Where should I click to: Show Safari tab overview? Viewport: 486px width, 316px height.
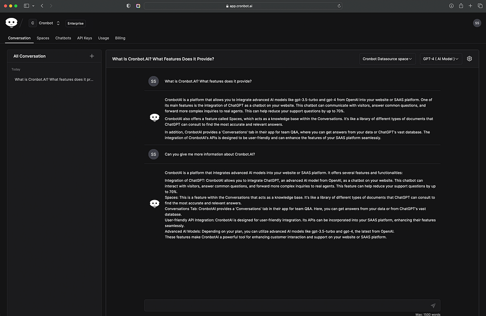pyautogui.click(x=480, y=6)
